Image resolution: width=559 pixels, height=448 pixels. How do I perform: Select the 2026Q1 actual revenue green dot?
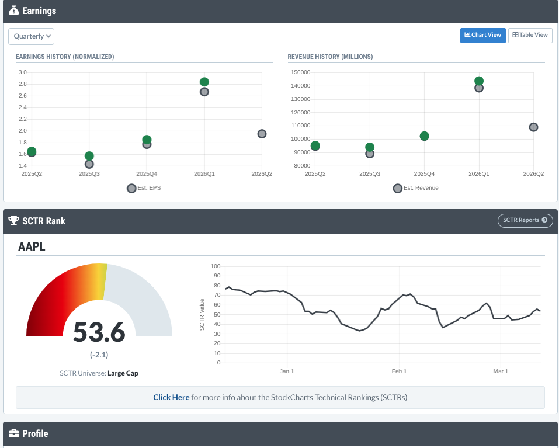point(479,81)
